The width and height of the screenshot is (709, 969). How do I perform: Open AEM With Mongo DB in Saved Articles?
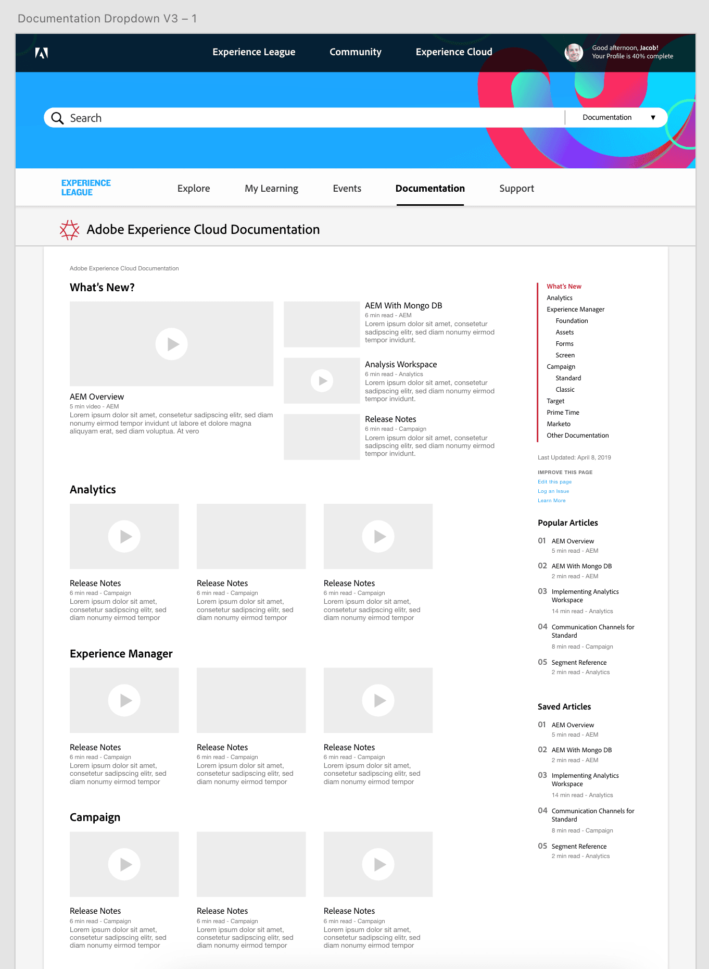tap(581, 750)
